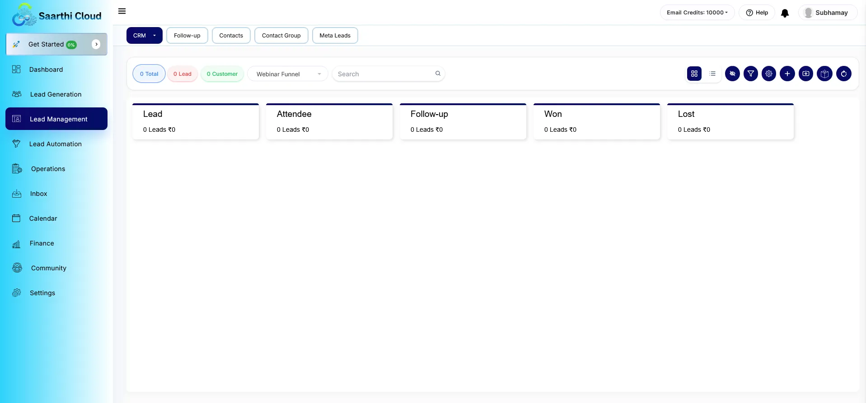Expand the Email Credits dropdown
The width and height of the screenshot is (866, 403).
coord(697,13)
